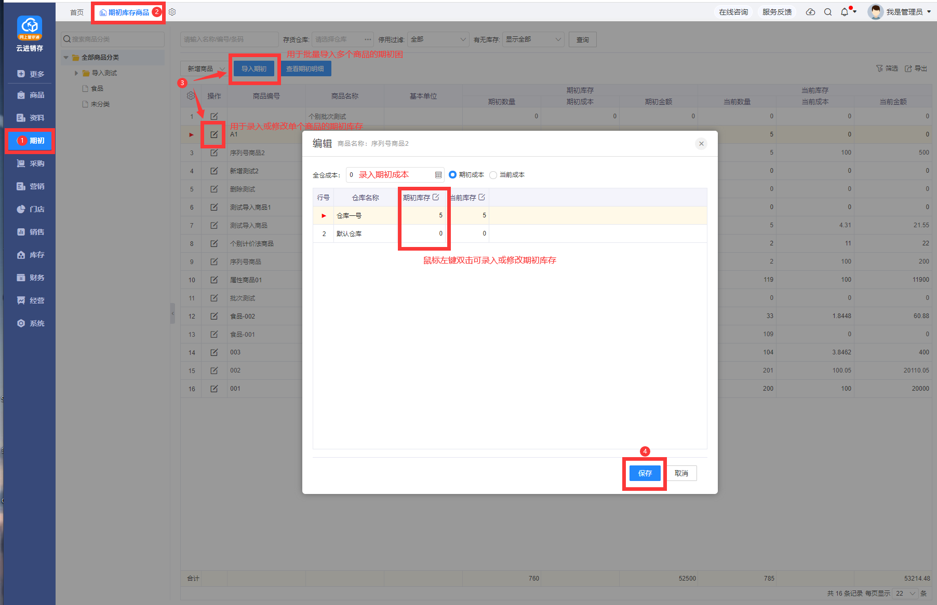The image size is (937, 605).
Task: Click the 取消 button
Action: pyautogui.click(x=681, y=473)
